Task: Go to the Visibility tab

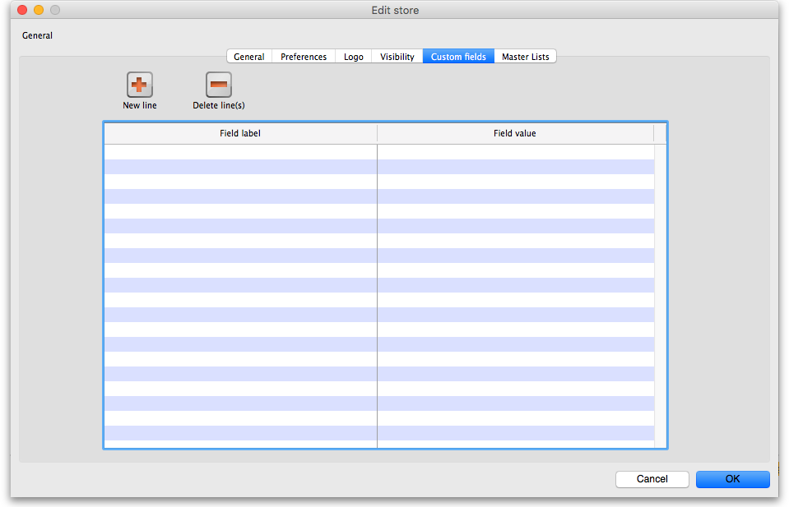Action: click(397, 57)
